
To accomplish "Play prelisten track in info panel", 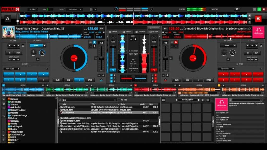I will pos(230,100).
